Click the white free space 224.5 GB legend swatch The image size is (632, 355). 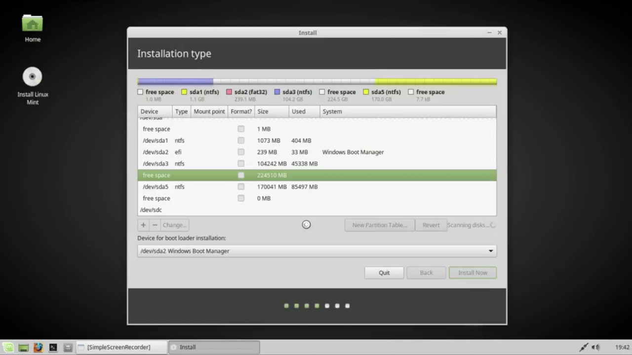pyautogui.click(x=322, y=92)
